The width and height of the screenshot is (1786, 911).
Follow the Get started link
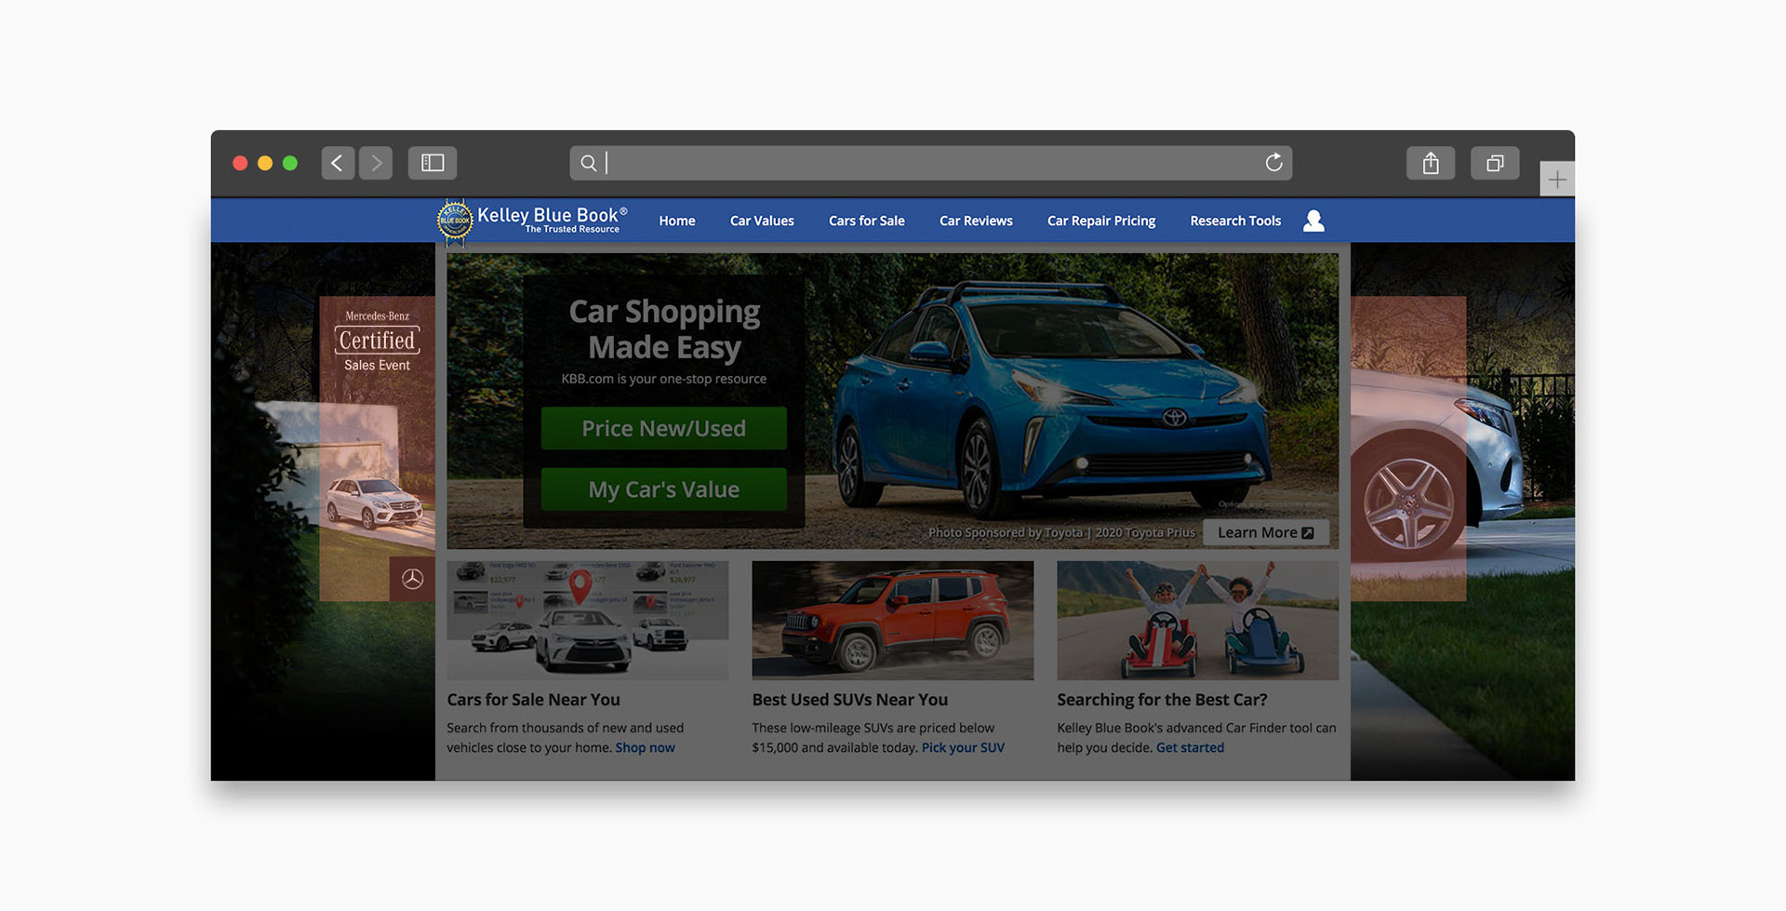click(1190, 747)
